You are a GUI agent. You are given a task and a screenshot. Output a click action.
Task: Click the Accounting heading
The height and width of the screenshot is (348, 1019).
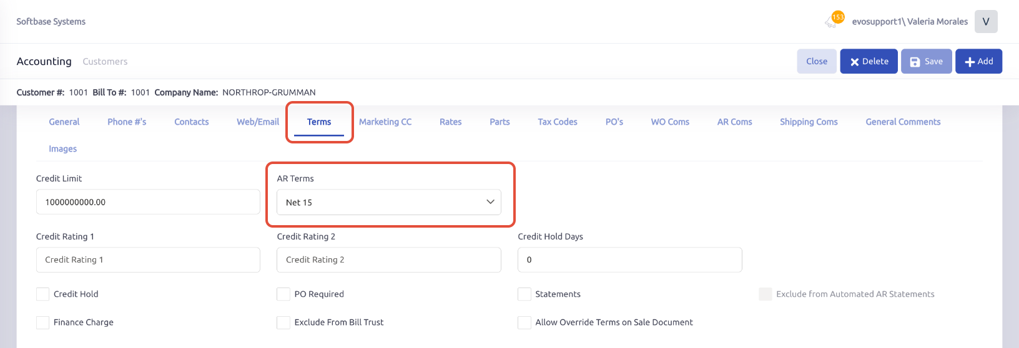44,61
